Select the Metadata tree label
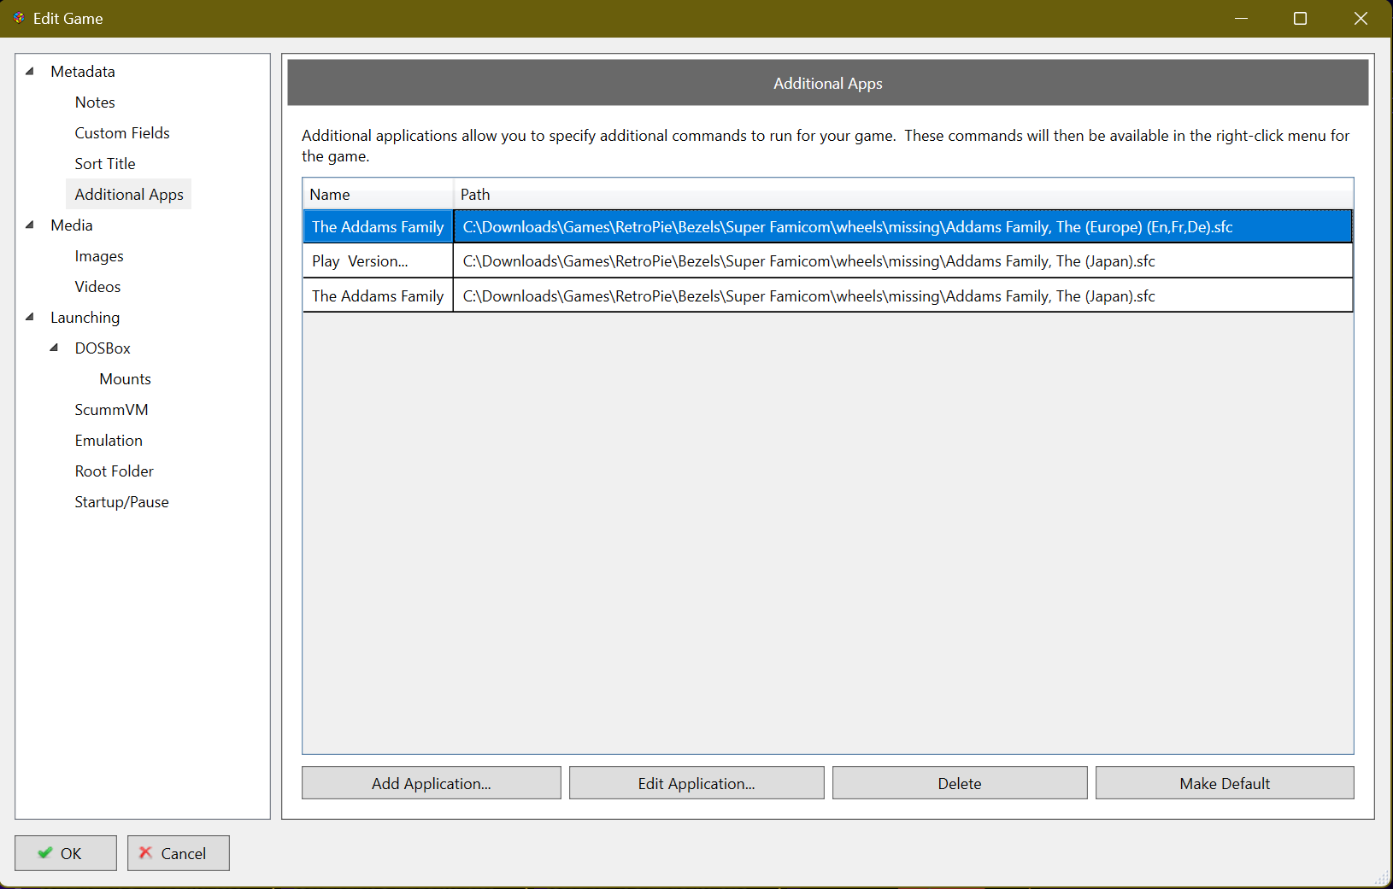This screenshot has height=889, width=1393. pos(83,72)
